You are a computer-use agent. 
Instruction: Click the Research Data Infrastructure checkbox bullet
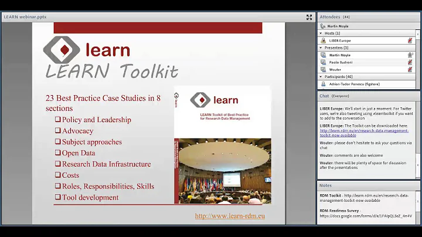(57, 164)
